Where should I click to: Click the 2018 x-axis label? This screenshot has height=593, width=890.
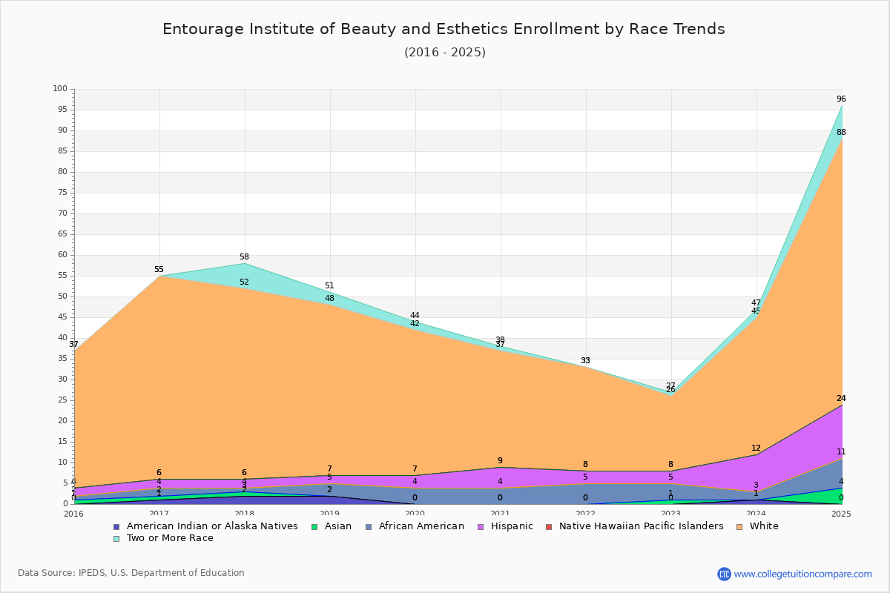tap(245, 514)
